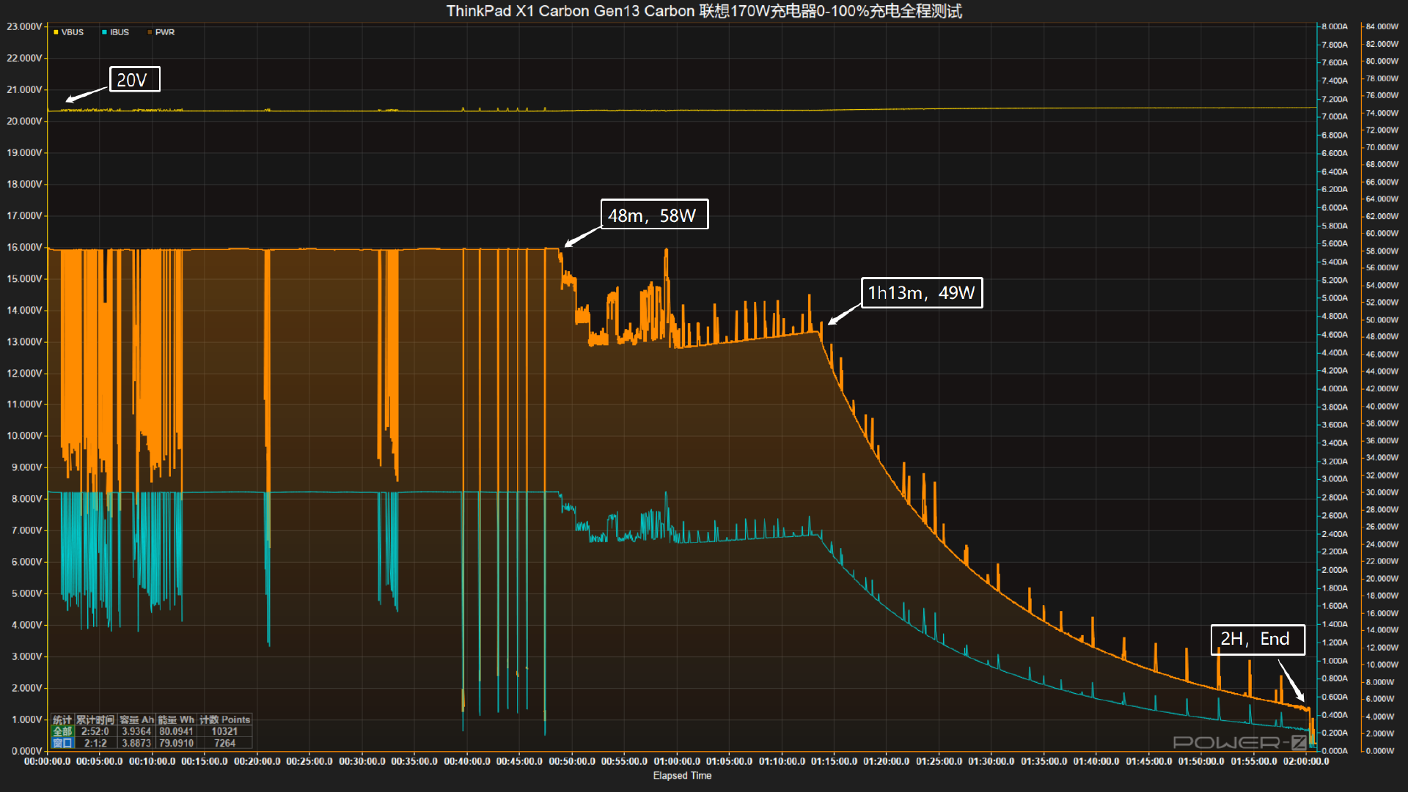Click the 84.000W power axis label
Viewport: 1408px width, 792px height.
point(1382,26)
